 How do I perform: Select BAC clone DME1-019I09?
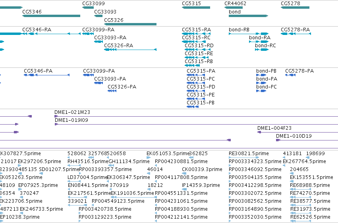[196, 125]
